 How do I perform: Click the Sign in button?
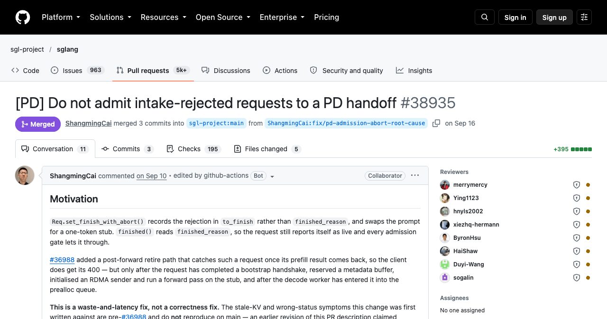pos(515,17)
